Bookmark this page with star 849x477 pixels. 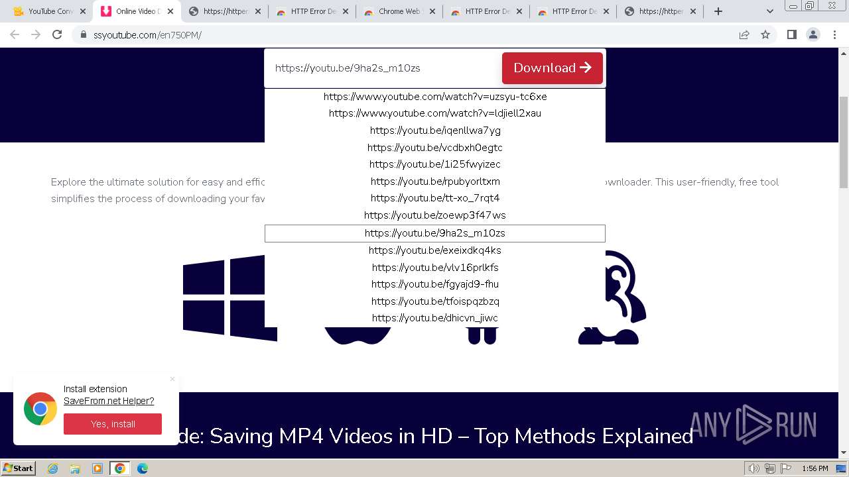[765, 34]
